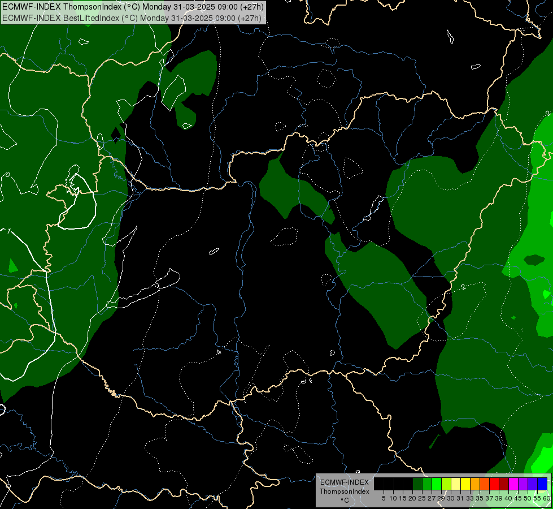
Task: Click the orange legend swatch for 33-35
Action: point(475,484)
